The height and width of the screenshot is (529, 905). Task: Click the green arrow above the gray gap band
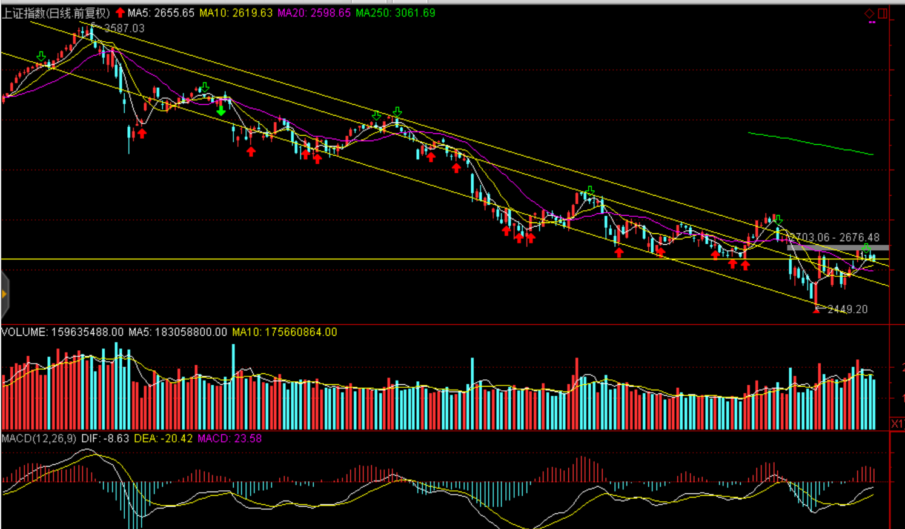tap(866, 248)
